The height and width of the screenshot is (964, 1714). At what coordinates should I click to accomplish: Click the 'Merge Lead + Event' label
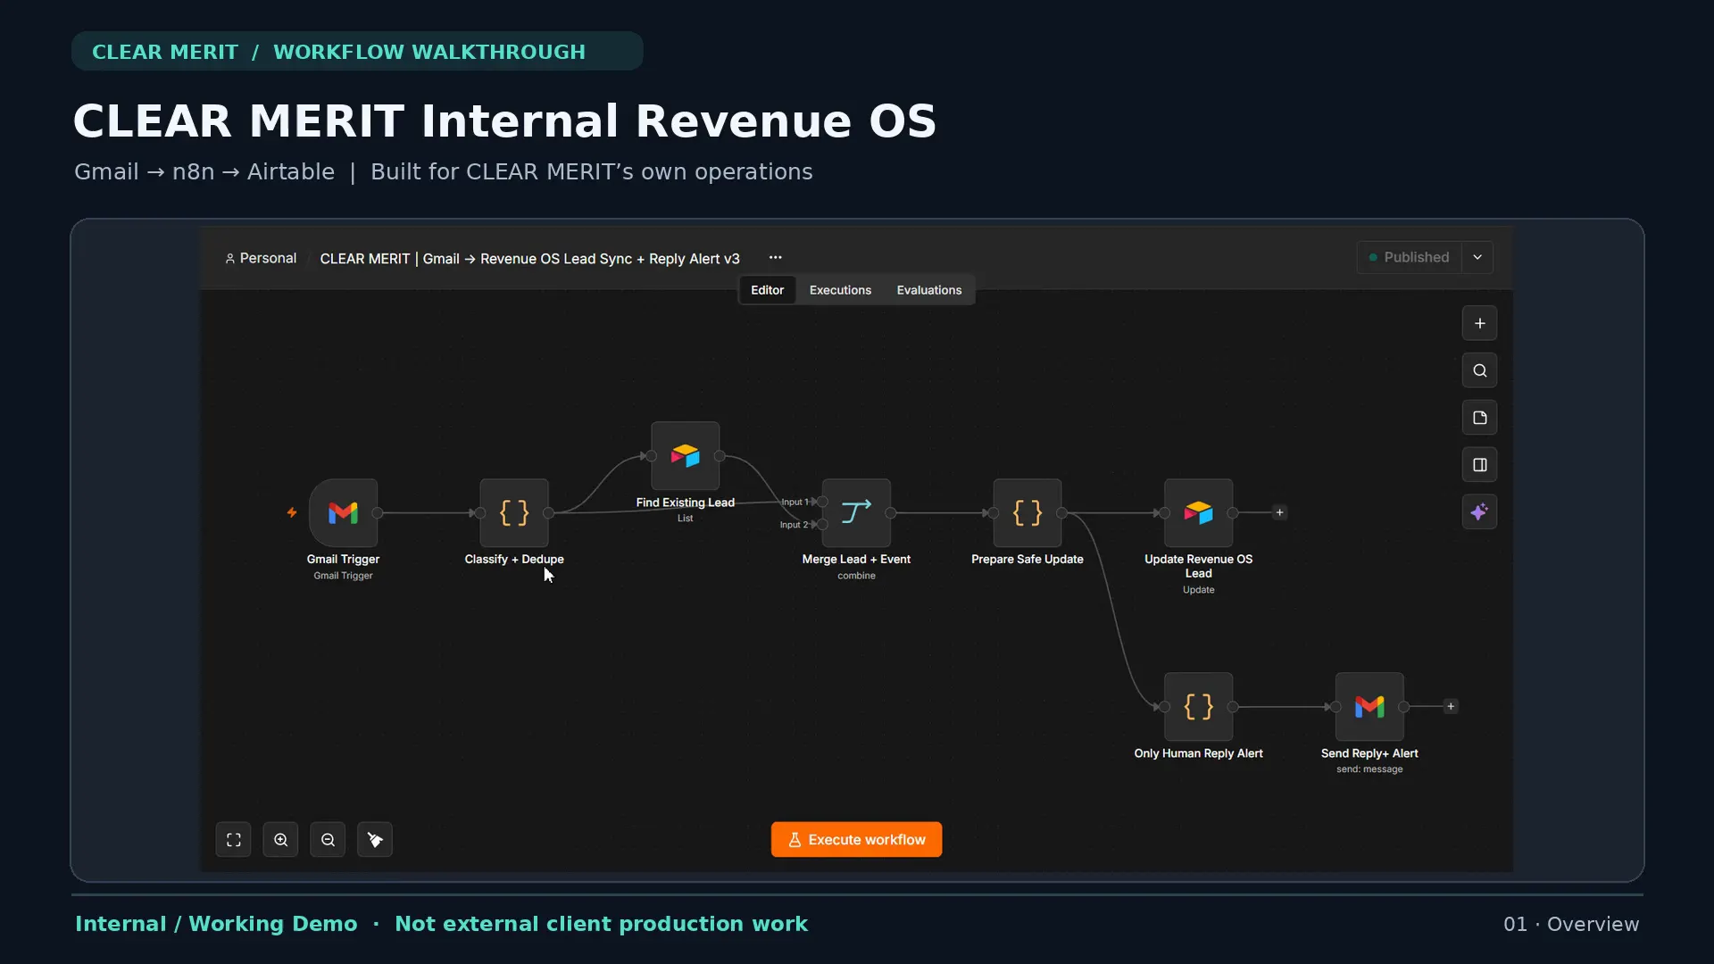pyautogui.click(x=856, y=560)
